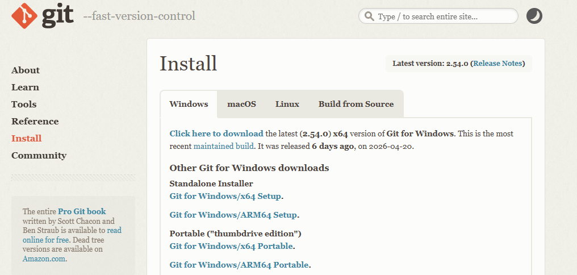Select the Windows tab
The height and width of the screenshot is (275, 577).
tap(189, 104)
